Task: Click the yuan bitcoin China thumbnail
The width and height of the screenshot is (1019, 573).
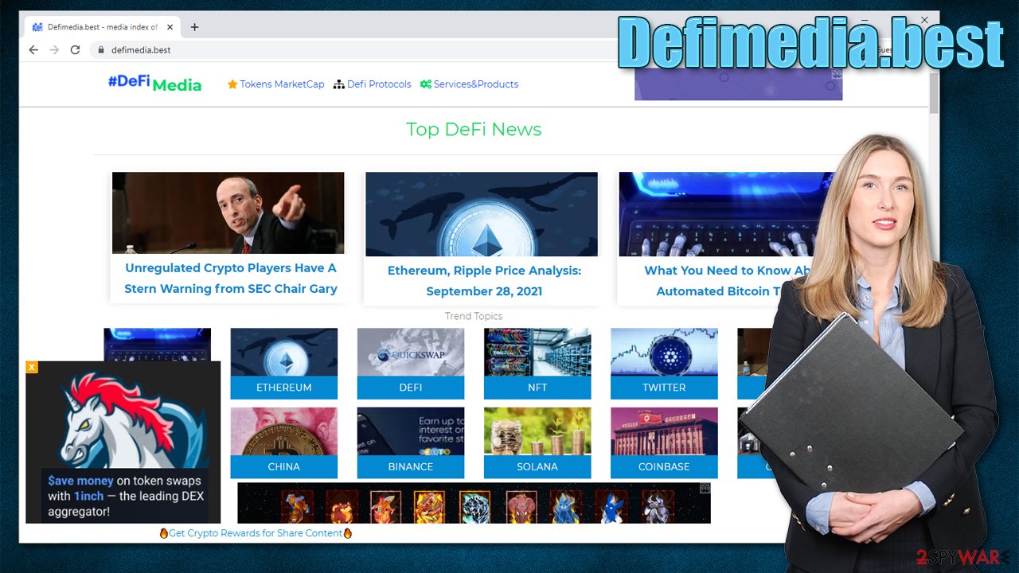Action: [x=284, y=432]
